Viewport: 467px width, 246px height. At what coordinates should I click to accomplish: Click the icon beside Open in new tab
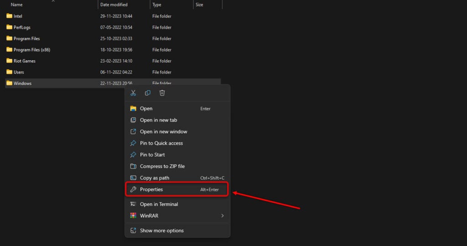pyautogui.click(x=133, y=120)
